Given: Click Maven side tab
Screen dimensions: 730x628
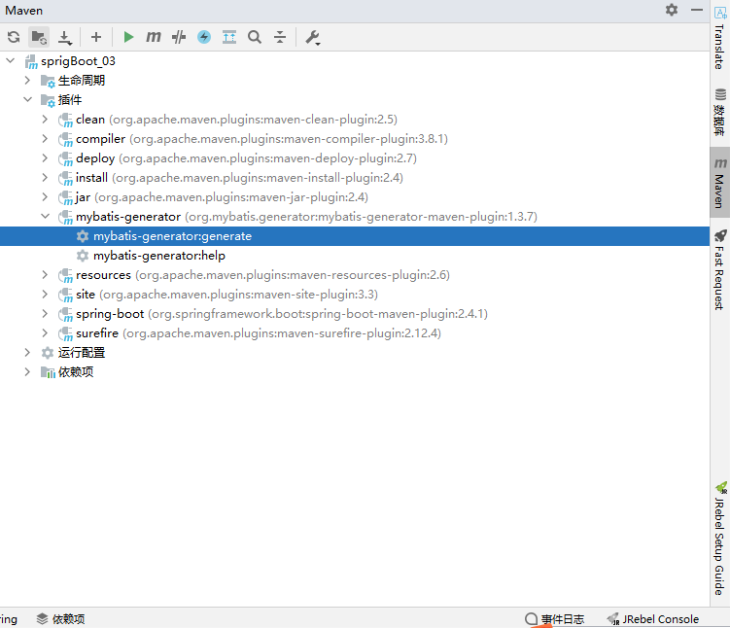Looking at the screenshot, I should (719, 183).
